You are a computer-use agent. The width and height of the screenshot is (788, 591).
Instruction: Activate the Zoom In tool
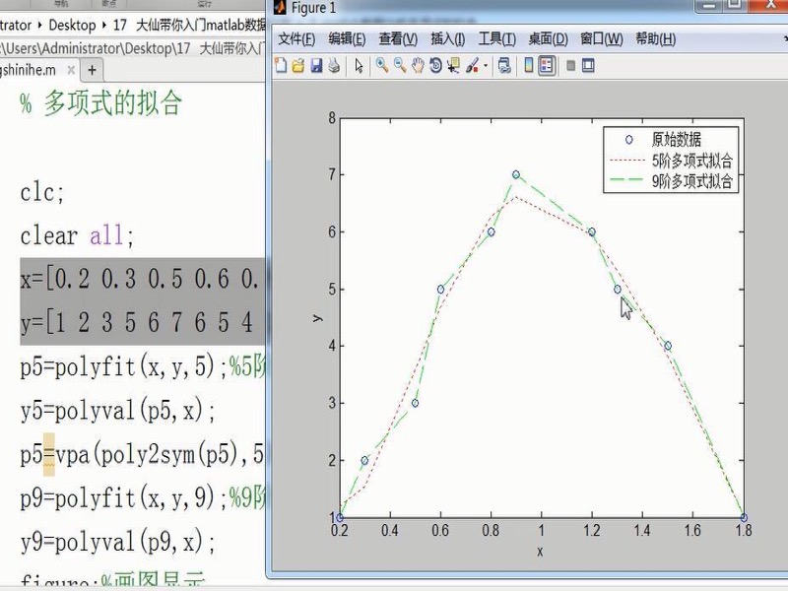click(x=382, y=65)
